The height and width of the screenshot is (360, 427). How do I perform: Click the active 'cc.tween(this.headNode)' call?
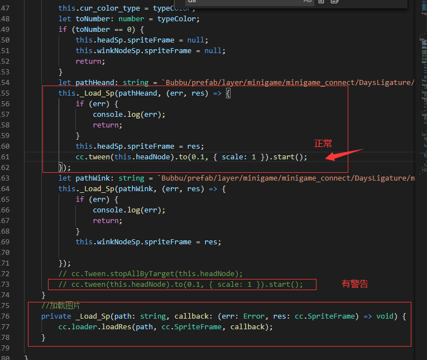point(124,157)
